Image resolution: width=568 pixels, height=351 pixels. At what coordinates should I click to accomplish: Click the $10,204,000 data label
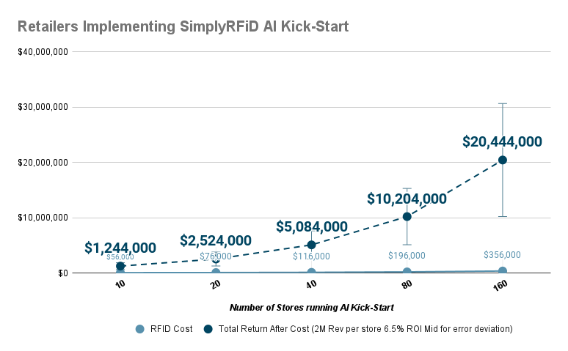point(407,199)
